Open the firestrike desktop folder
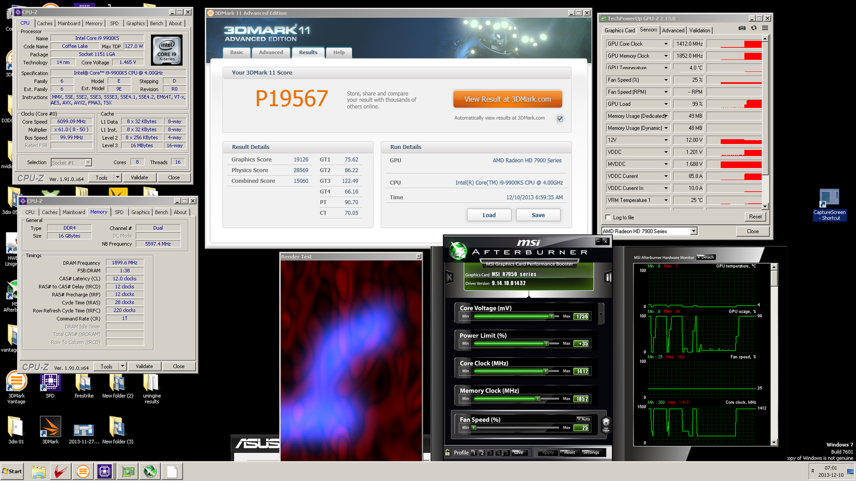856x481 pixels. tap(84, 385)
